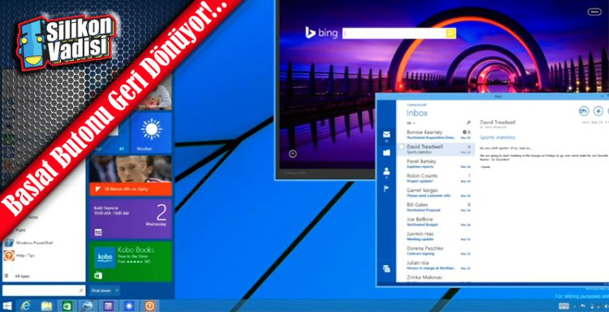Open the Kobo Books store tile

(x=131, y=261)
